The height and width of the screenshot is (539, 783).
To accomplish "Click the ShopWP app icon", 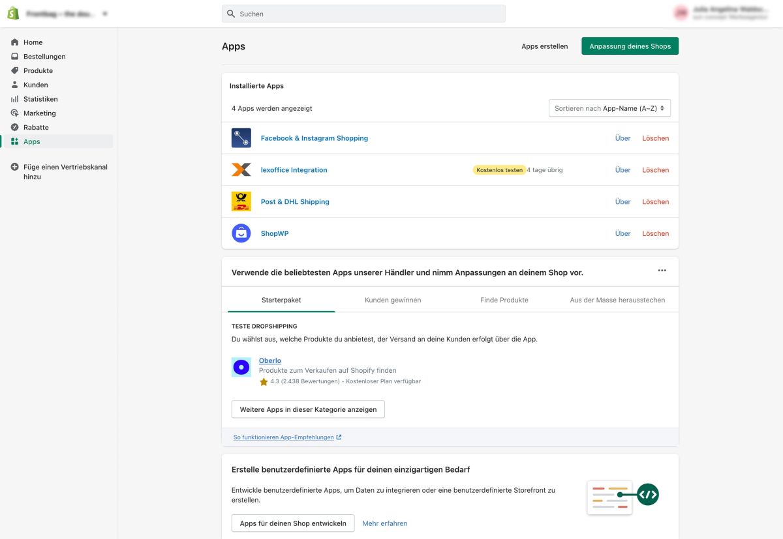I will tap(241, 233).
